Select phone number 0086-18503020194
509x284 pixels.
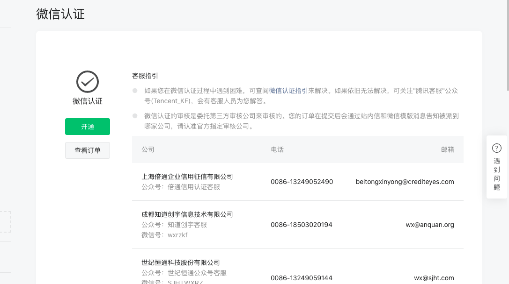click(x=302, y=225)
